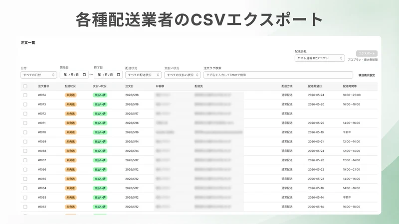Image resolution: width=399 pixels, height=224 pixels.
Task: Click order date 2026/5/17
Action: (132, 113)
